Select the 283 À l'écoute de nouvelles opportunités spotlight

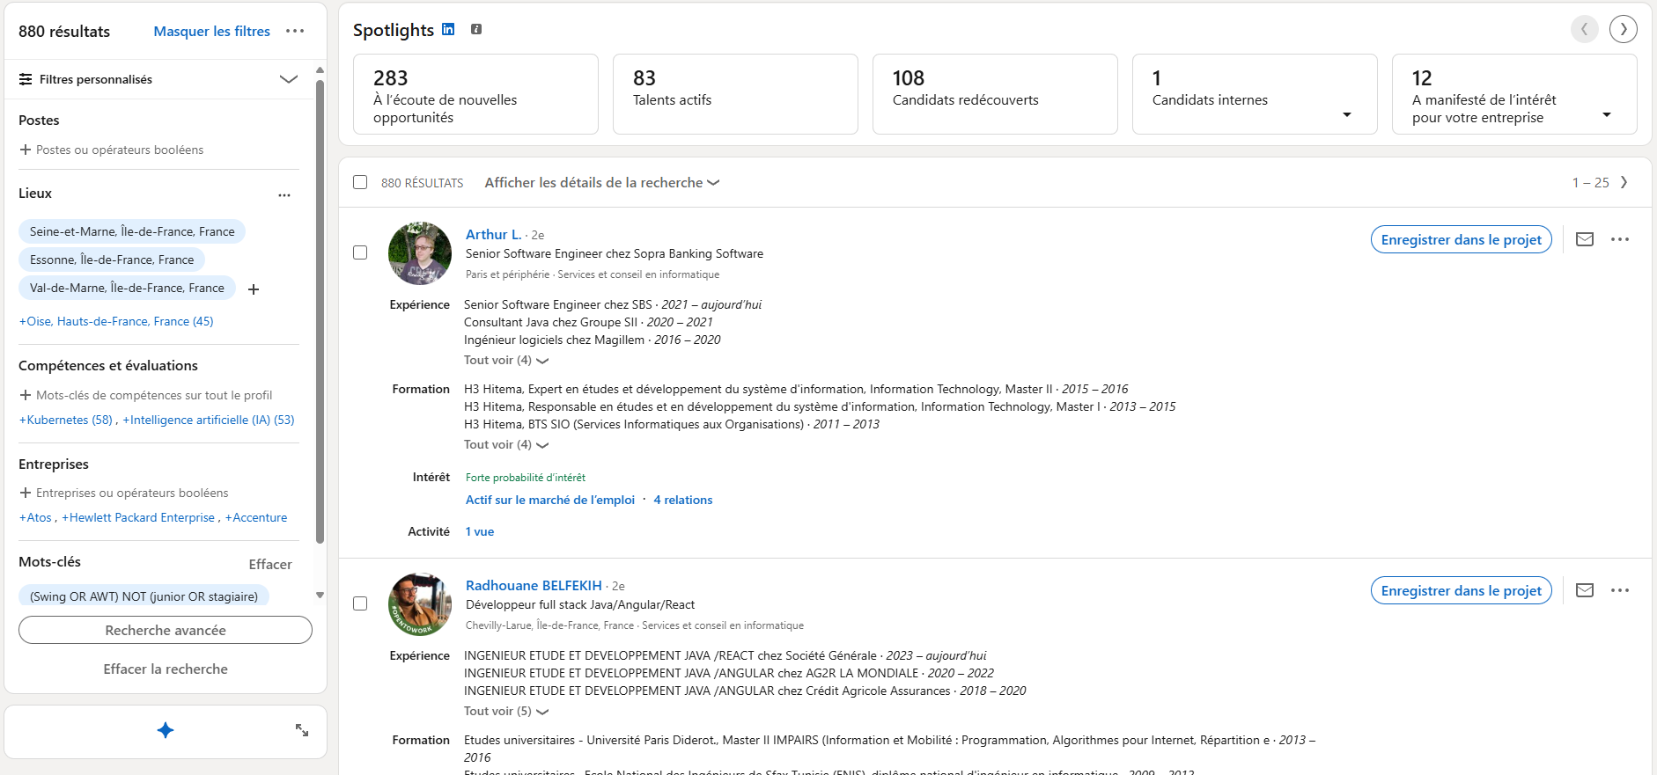click(475, 94)
